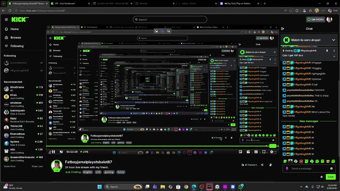Image resolution: width=340 pixels, height=191 pixels.
Task: Jump to LIVE in the player
Action: 84,152
